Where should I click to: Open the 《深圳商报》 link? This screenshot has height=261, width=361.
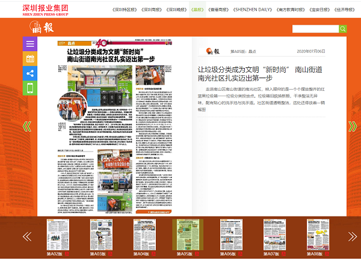point(153,10)
